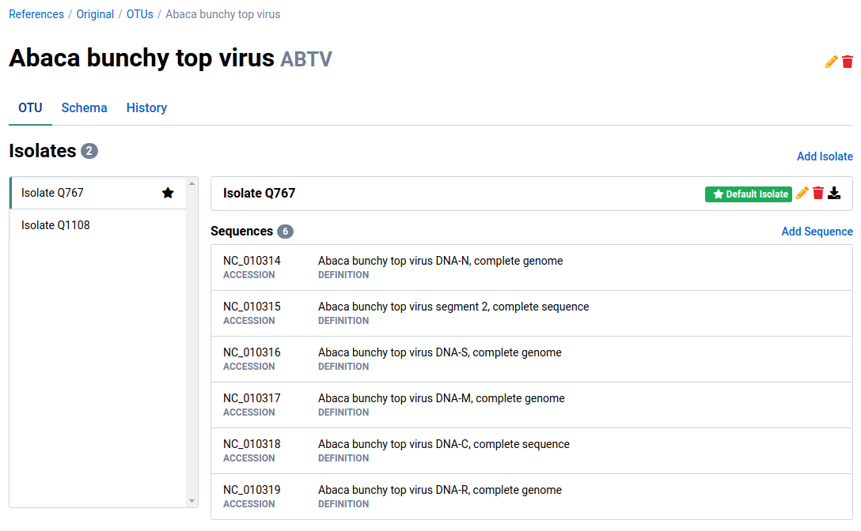Switch to the History tab
The width and height of the screenshot is (861, 531).
point(146,107)
